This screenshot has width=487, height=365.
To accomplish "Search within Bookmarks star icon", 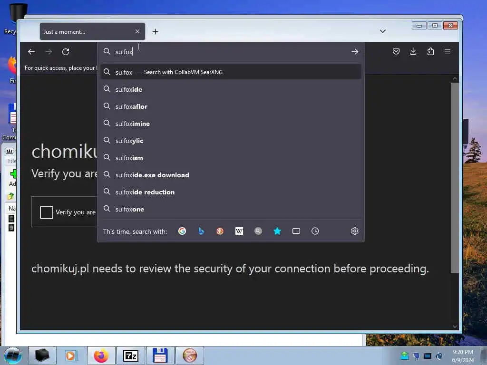I will pos(277,231).
